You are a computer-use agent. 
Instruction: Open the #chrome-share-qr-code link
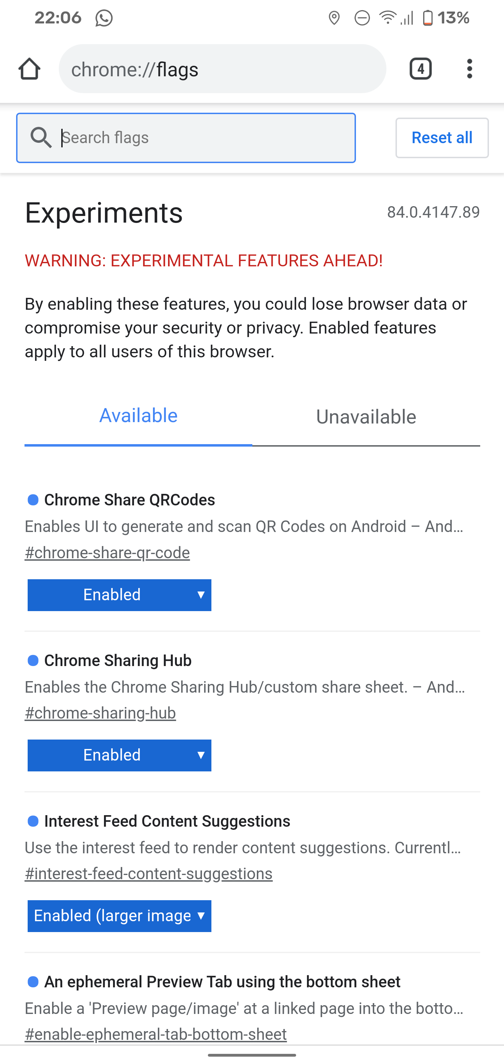[x=107, y=552]
